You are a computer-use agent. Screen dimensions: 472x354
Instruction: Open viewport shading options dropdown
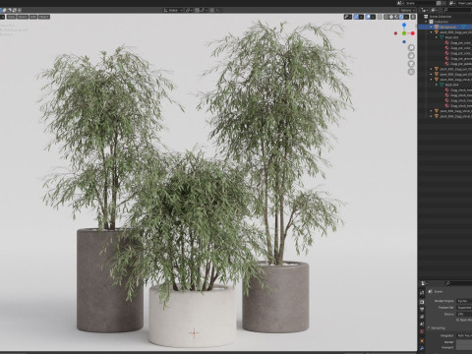click(x=406, y=17)
